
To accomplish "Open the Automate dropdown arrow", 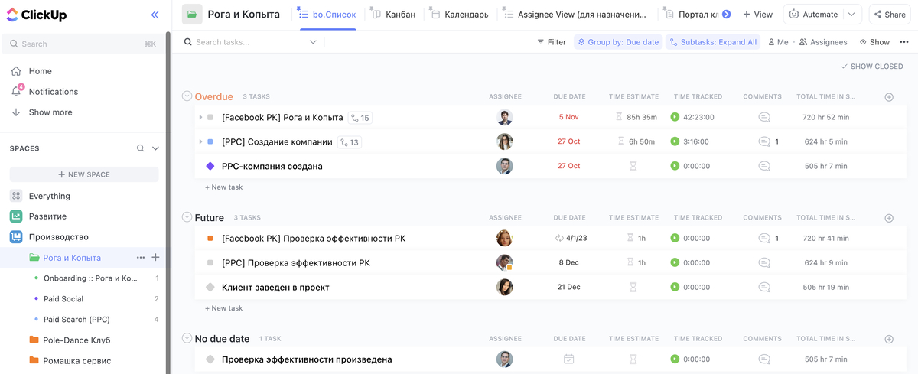I will point(852,15).
